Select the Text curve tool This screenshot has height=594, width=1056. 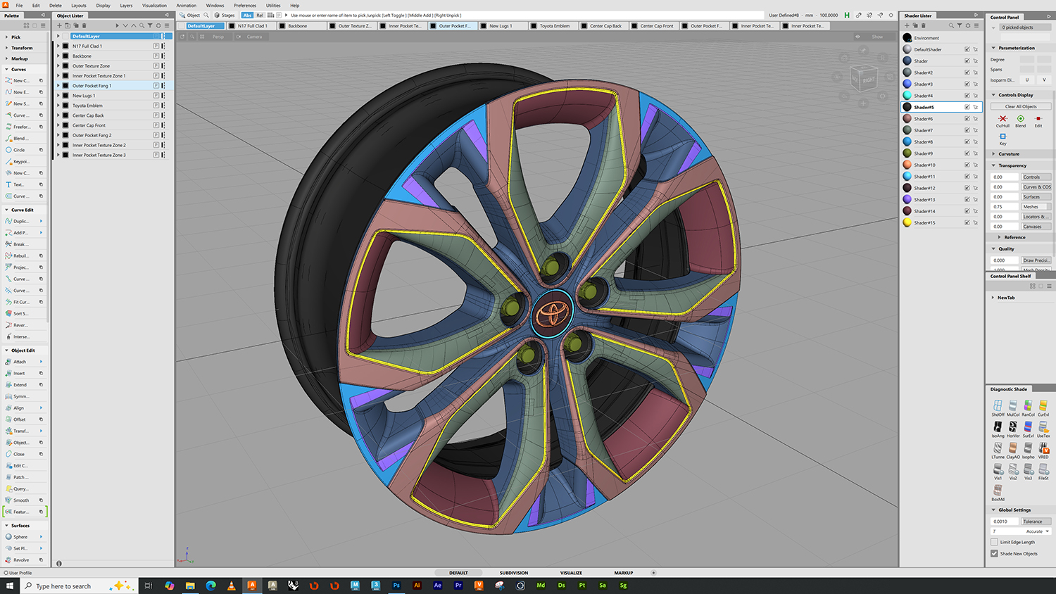tap(18, 184)
